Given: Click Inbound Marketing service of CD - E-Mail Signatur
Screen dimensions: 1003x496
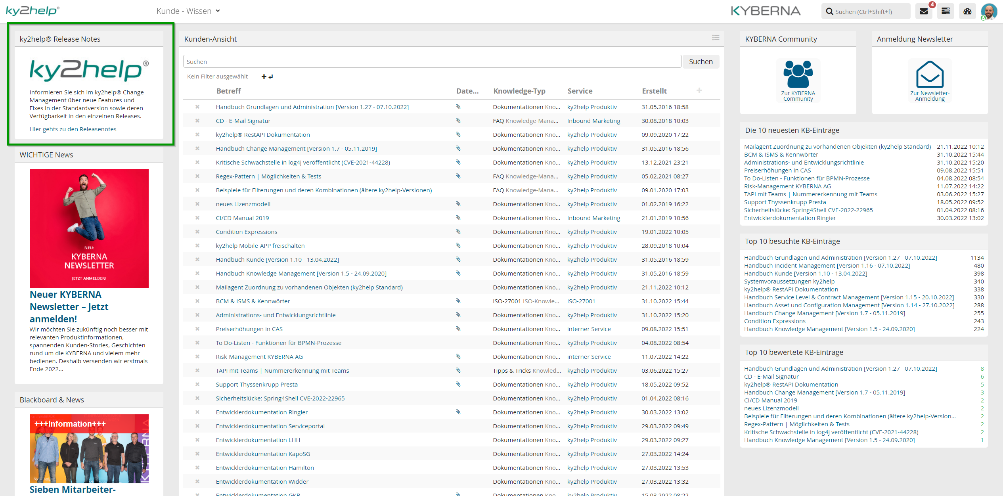Looking at the screenshot, I should pos(593,121).
